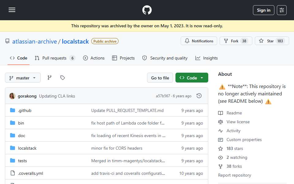294x184 pixels.
Task: Open commit 'Update PULL_REQUEST_TEMPLATE.md'
Action: point(127,110)
